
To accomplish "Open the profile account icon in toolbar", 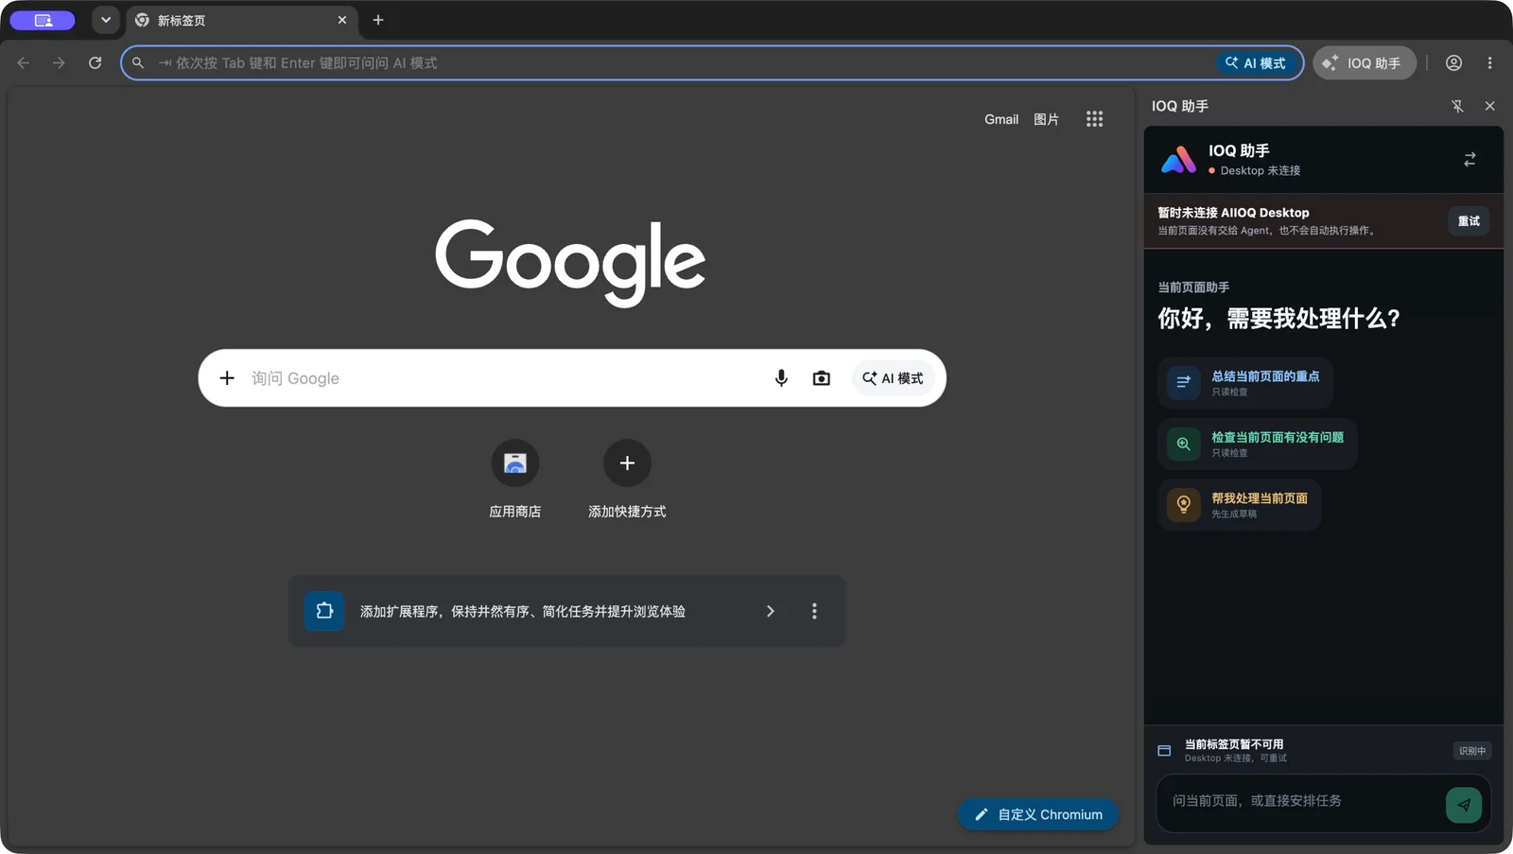I will coord(1453,62).
